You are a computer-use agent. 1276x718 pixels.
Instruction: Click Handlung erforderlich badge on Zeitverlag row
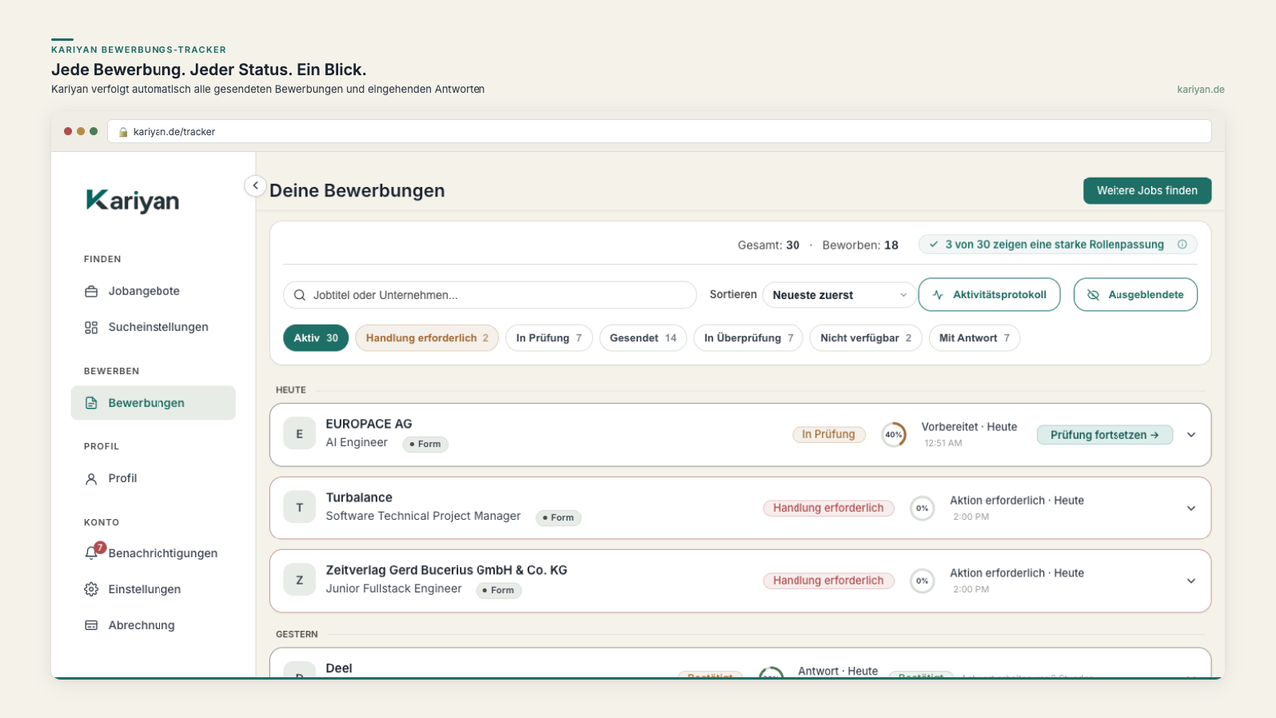[x=828, y=580]
